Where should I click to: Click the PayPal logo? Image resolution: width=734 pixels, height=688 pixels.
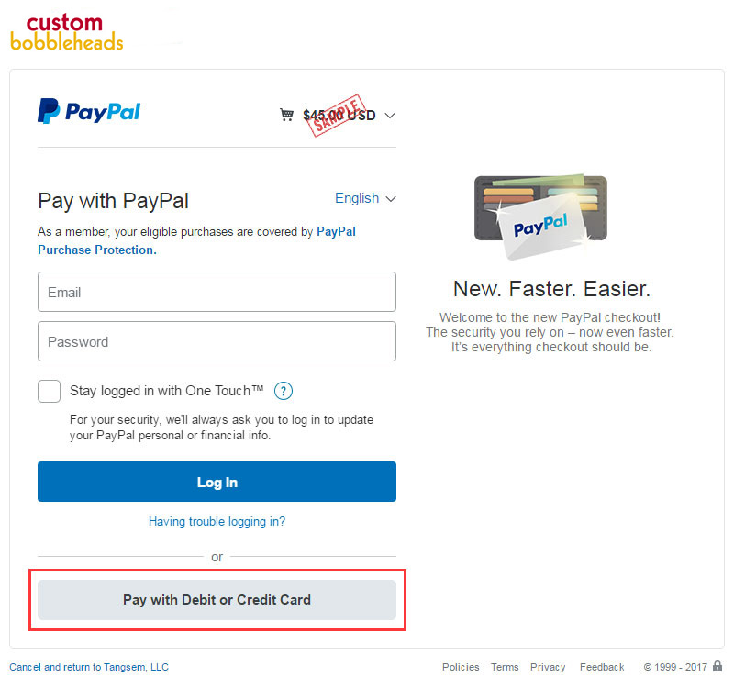pos(89,111)
